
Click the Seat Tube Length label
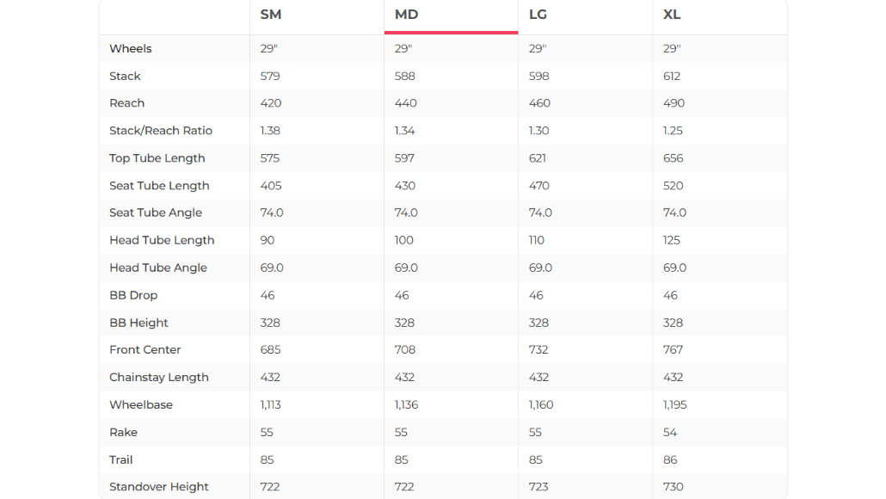[x=159, y=186]
